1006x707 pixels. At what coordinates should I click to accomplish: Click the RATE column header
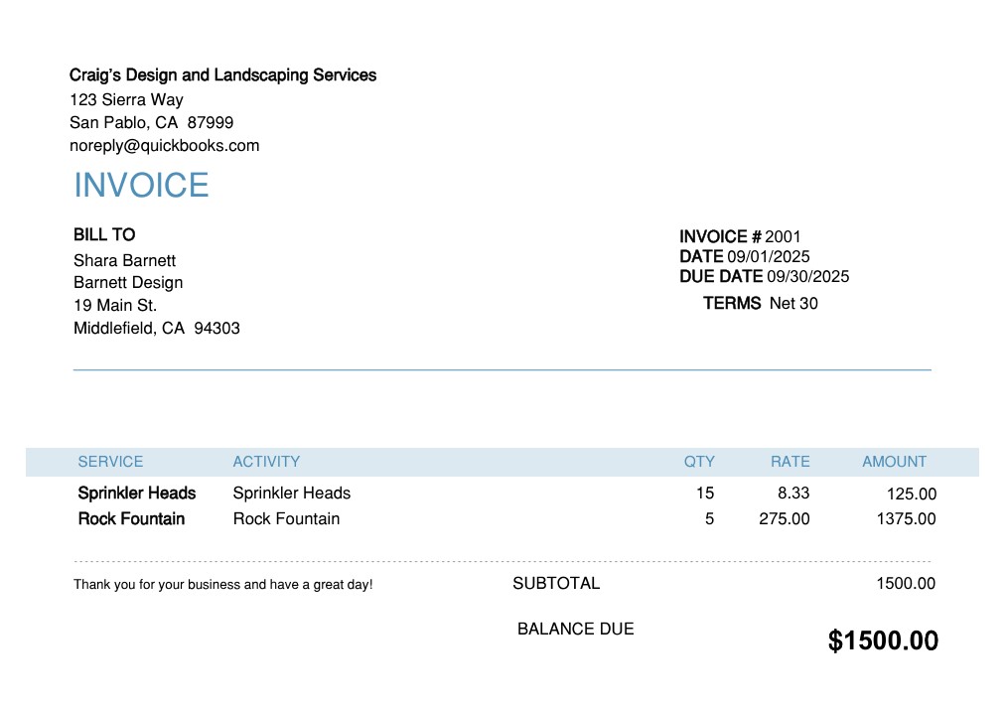click(x=790, y=462)
